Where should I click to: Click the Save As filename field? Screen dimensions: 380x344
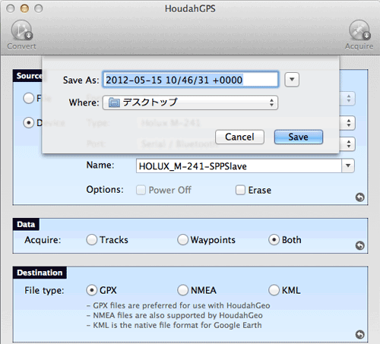[191, 80]
